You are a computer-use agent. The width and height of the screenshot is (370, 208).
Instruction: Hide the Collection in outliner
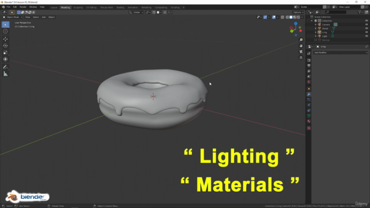point(367,21)
